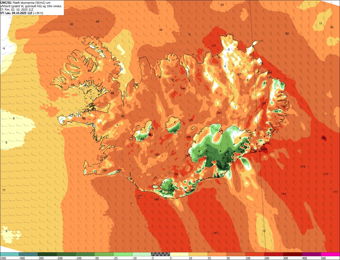The width and height of the screenshot is (340, 260).
Task: Select the value 90 in western Iceland
Action: (x=123, y=116)
